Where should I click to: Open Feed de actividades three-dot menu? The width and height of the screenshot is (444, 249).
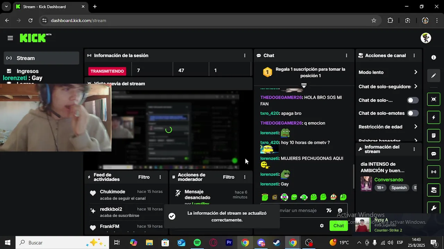click(160, 177)
